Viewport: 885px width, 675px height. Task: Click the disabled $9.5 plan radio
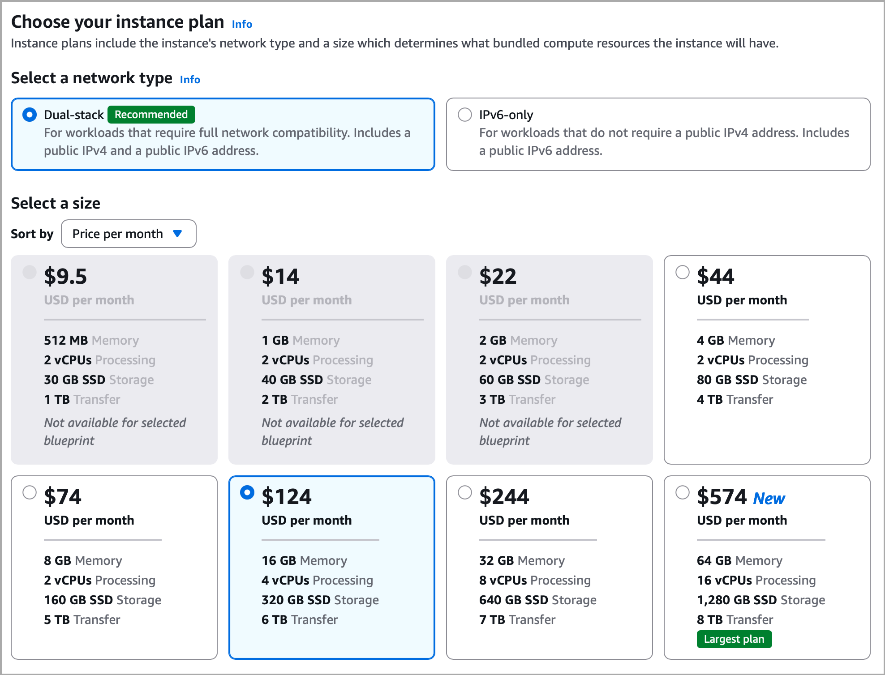[30, 272]
